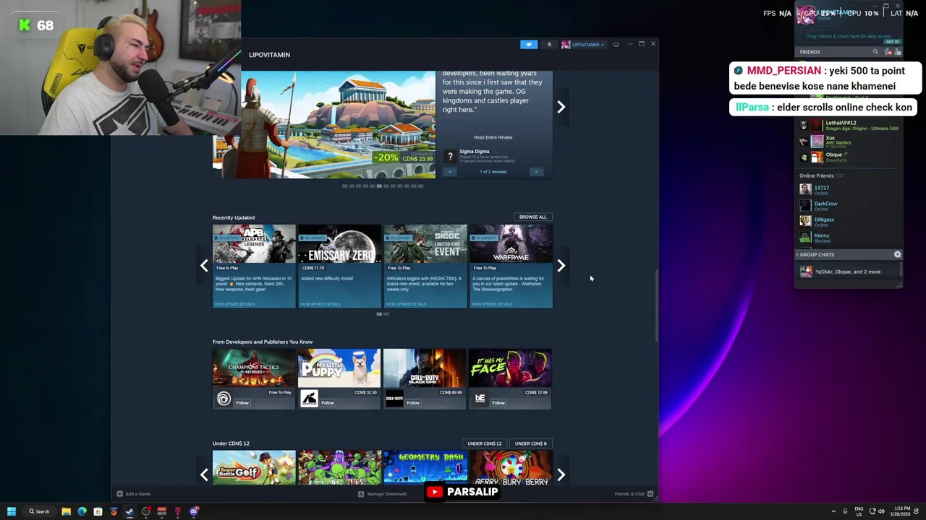Open the APB Reloaded update card
This screenshot has height=520, width=926.
point(254,266)
